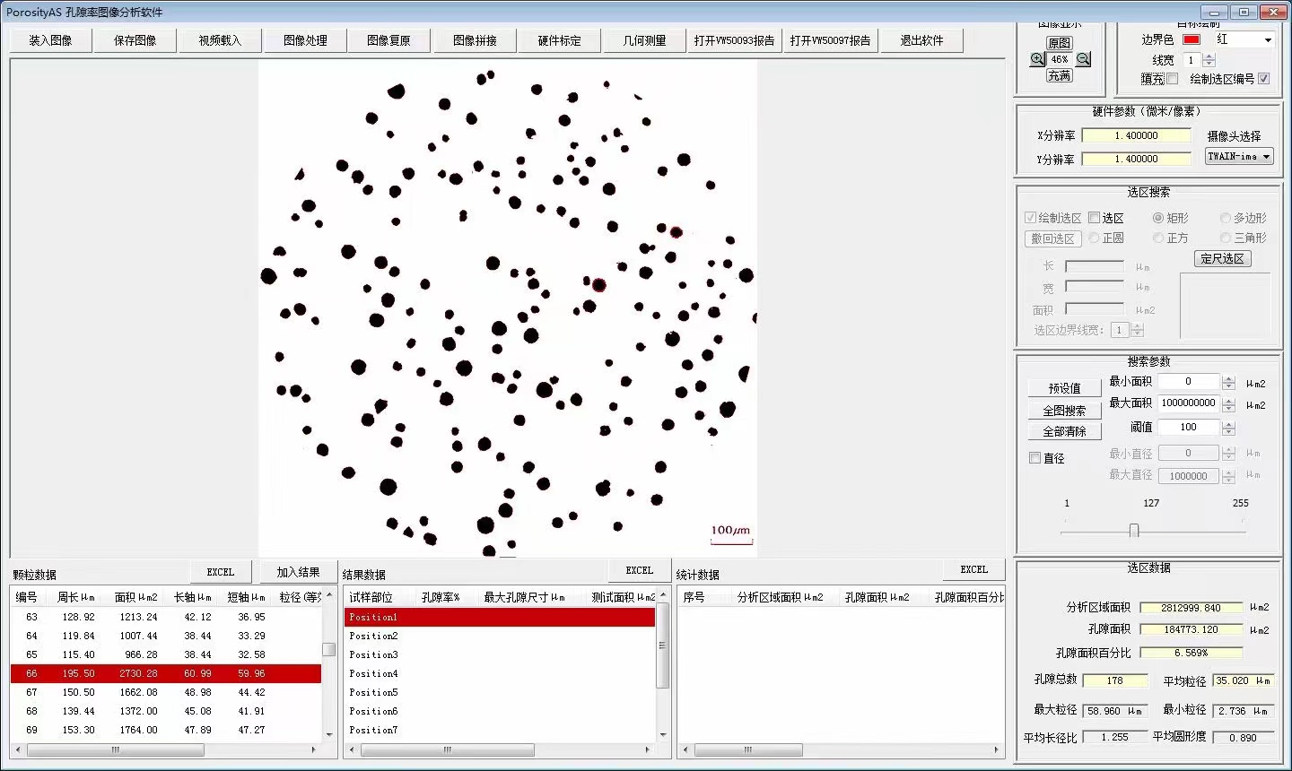
Task: Enable the 选区 checkbox
Action: (1094, 218)
